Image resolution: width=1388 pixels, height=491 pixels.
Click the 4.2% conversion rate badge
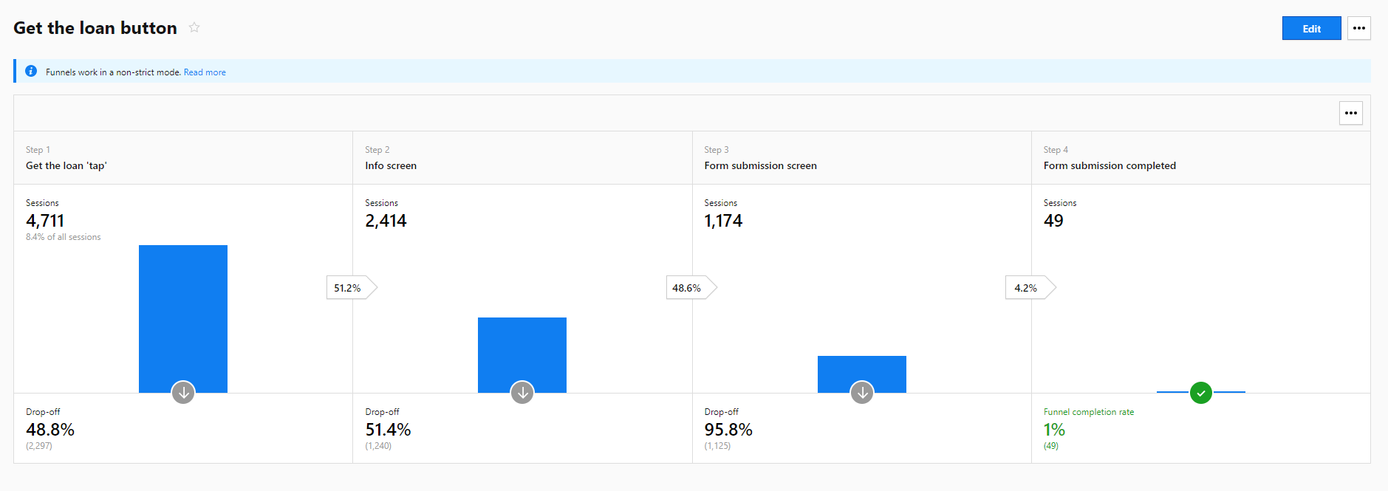point(1026,288)
